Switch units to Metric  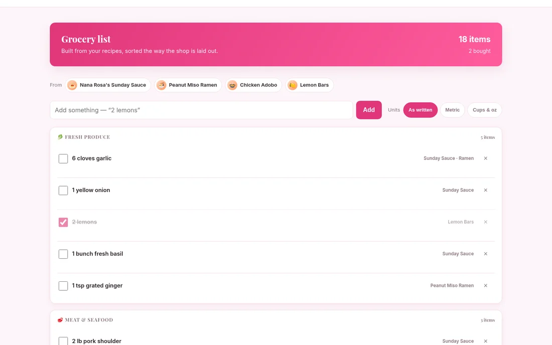pyautogui.click(x=452, y=110)
